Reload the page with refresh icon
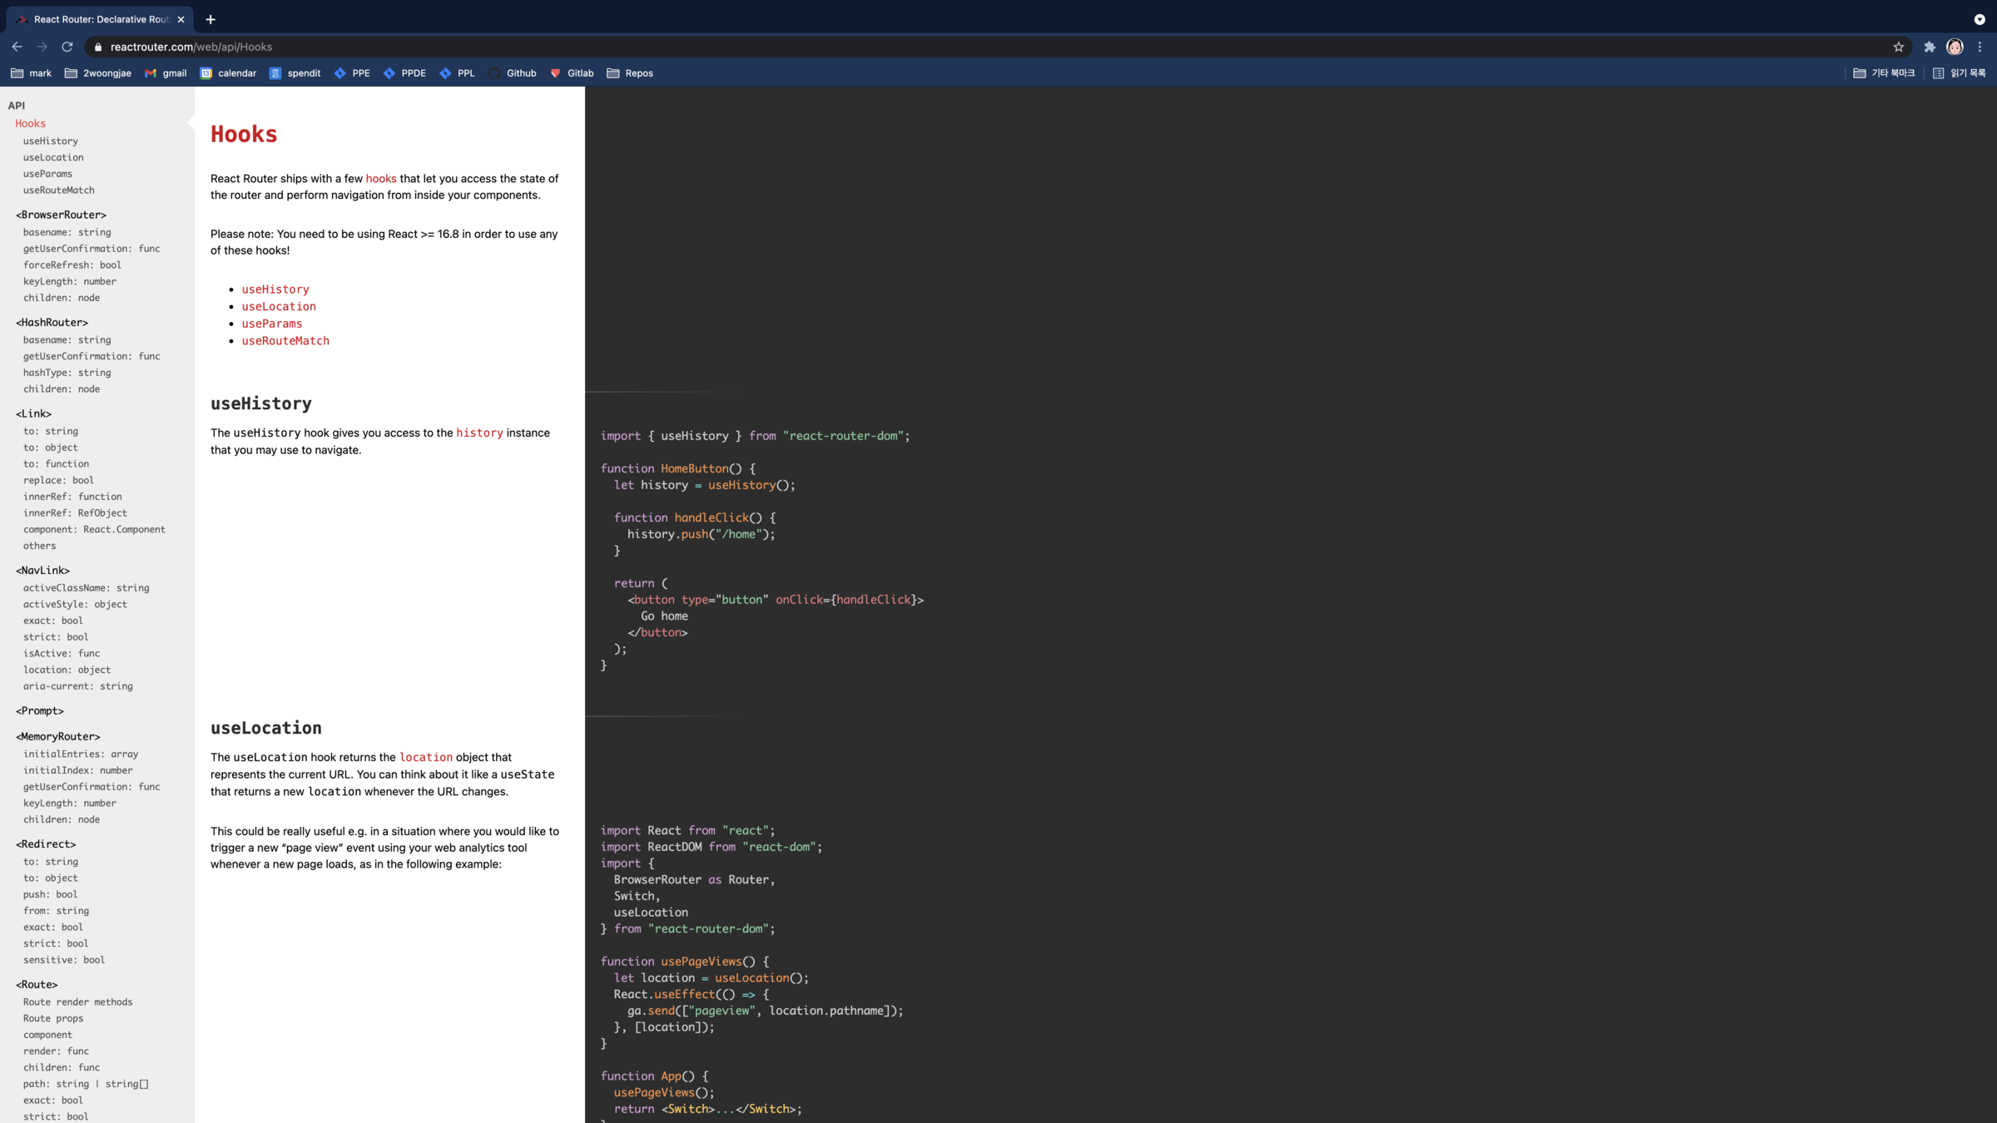Screen dimensions: 1997x1123 pyautogui.click(x=67, y=47)
